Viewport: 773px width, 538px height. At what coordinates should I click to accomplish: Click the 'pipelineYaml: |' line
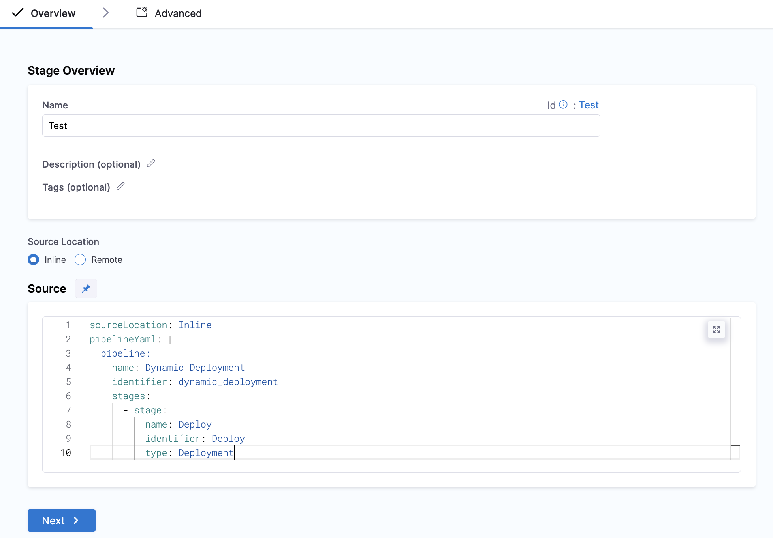[x=131, y=339]
